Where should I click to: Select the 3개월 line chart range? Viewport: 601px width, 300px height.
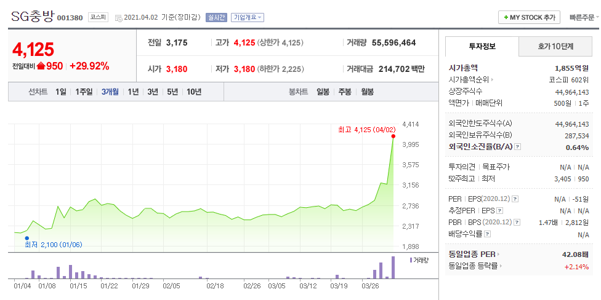[110, 92]
